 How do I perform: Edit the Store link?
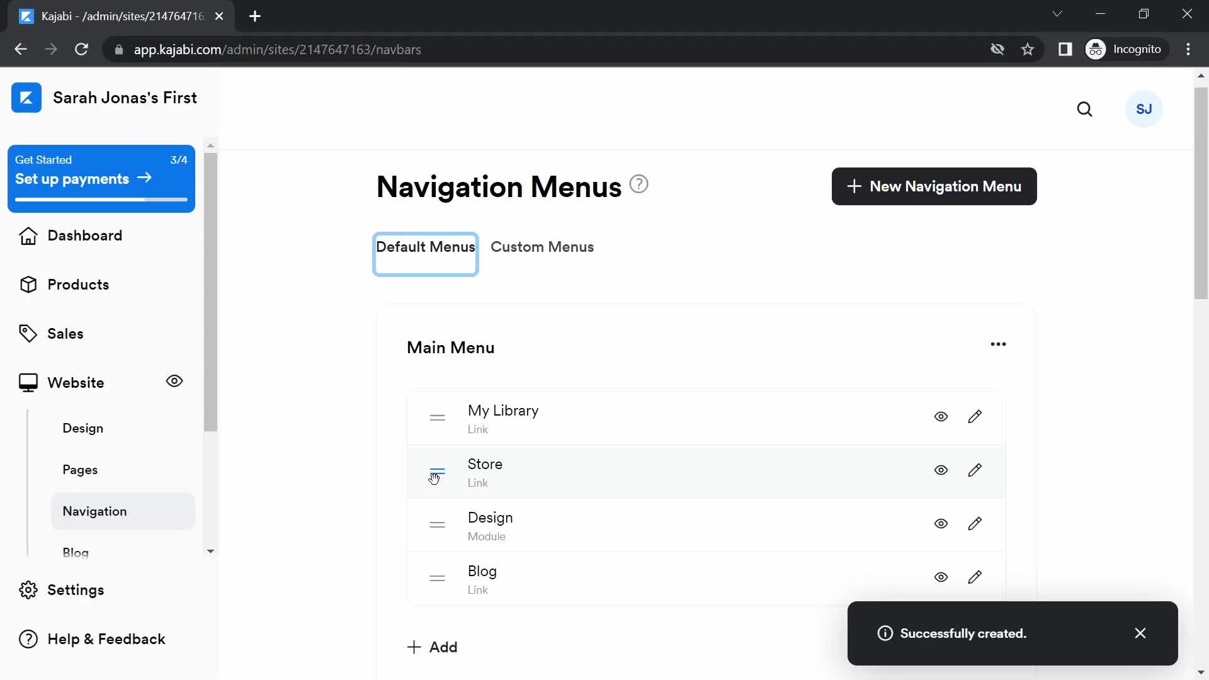[975, 470]
